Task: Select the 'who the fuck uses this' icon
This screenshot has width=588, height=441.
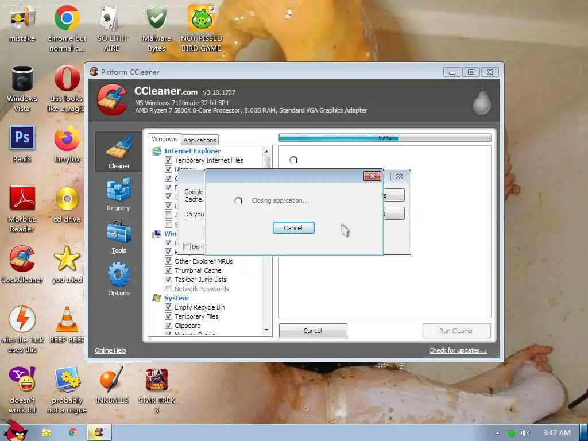Action: 22,330
